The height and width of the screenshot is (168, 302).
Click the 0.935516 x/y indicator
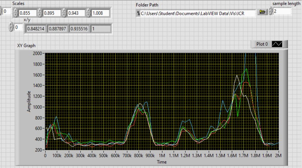point(79,29)
